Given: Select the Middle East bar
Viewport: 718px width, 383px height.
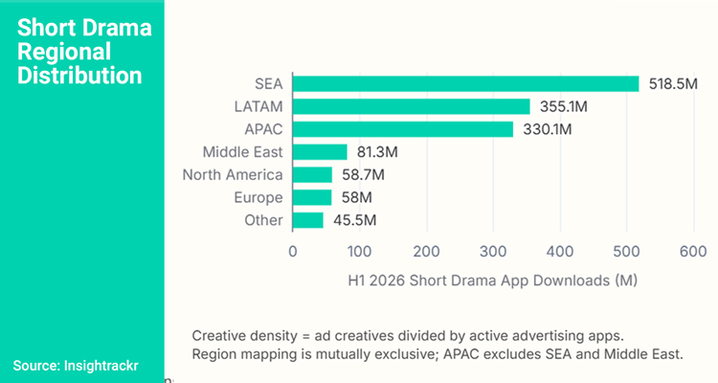Looking at the screenshot, I should click(320, 152).
